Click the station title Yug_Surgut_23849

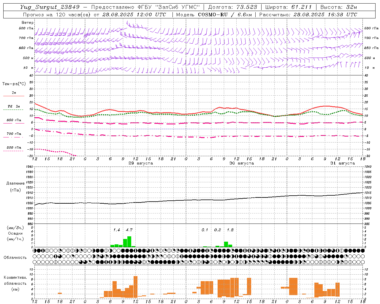[x=50, y=7]
